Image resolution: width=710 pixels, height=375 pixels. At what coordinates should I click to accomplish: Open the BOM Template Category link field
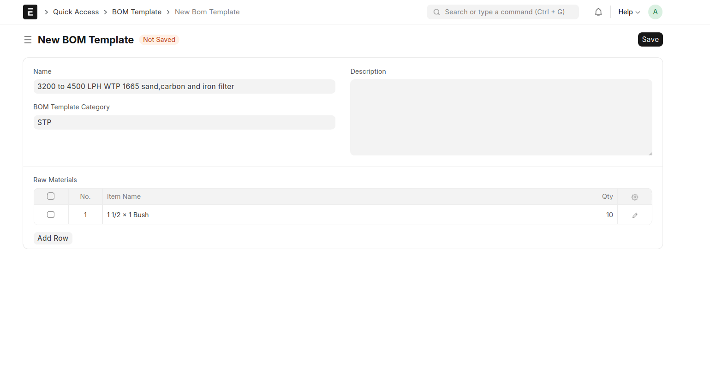(184, 123)
